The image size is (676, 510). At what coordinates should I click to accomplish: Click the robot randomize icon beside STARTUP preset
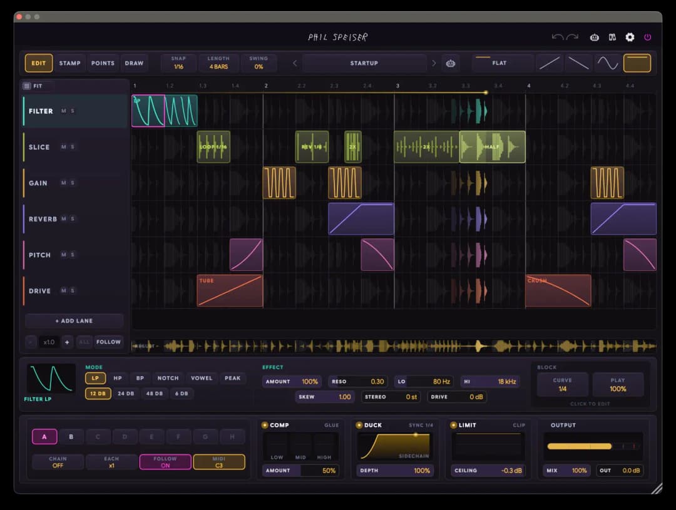pyautogui.click(x=451, y=63)
